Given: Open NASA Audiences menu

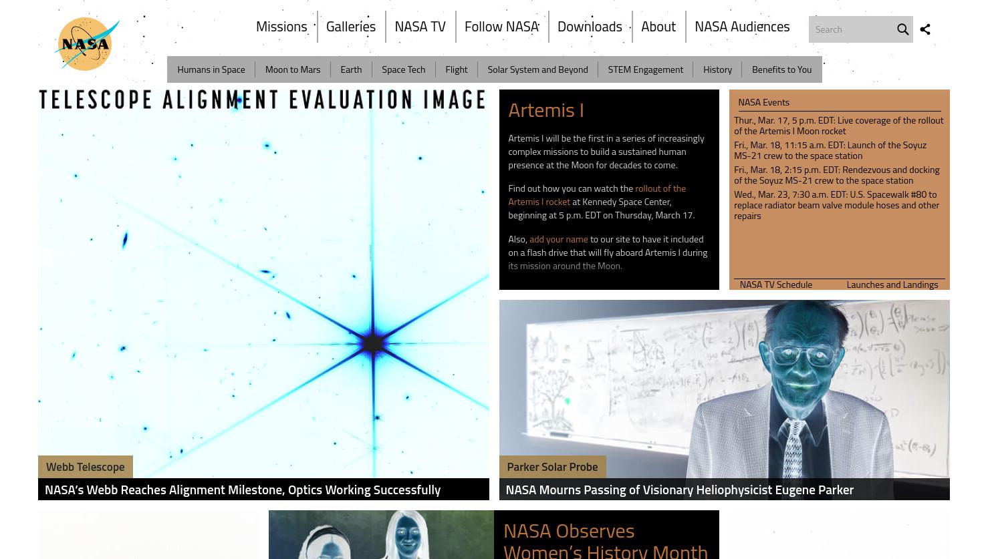Looking at the screenshot, I should (742, 27).
